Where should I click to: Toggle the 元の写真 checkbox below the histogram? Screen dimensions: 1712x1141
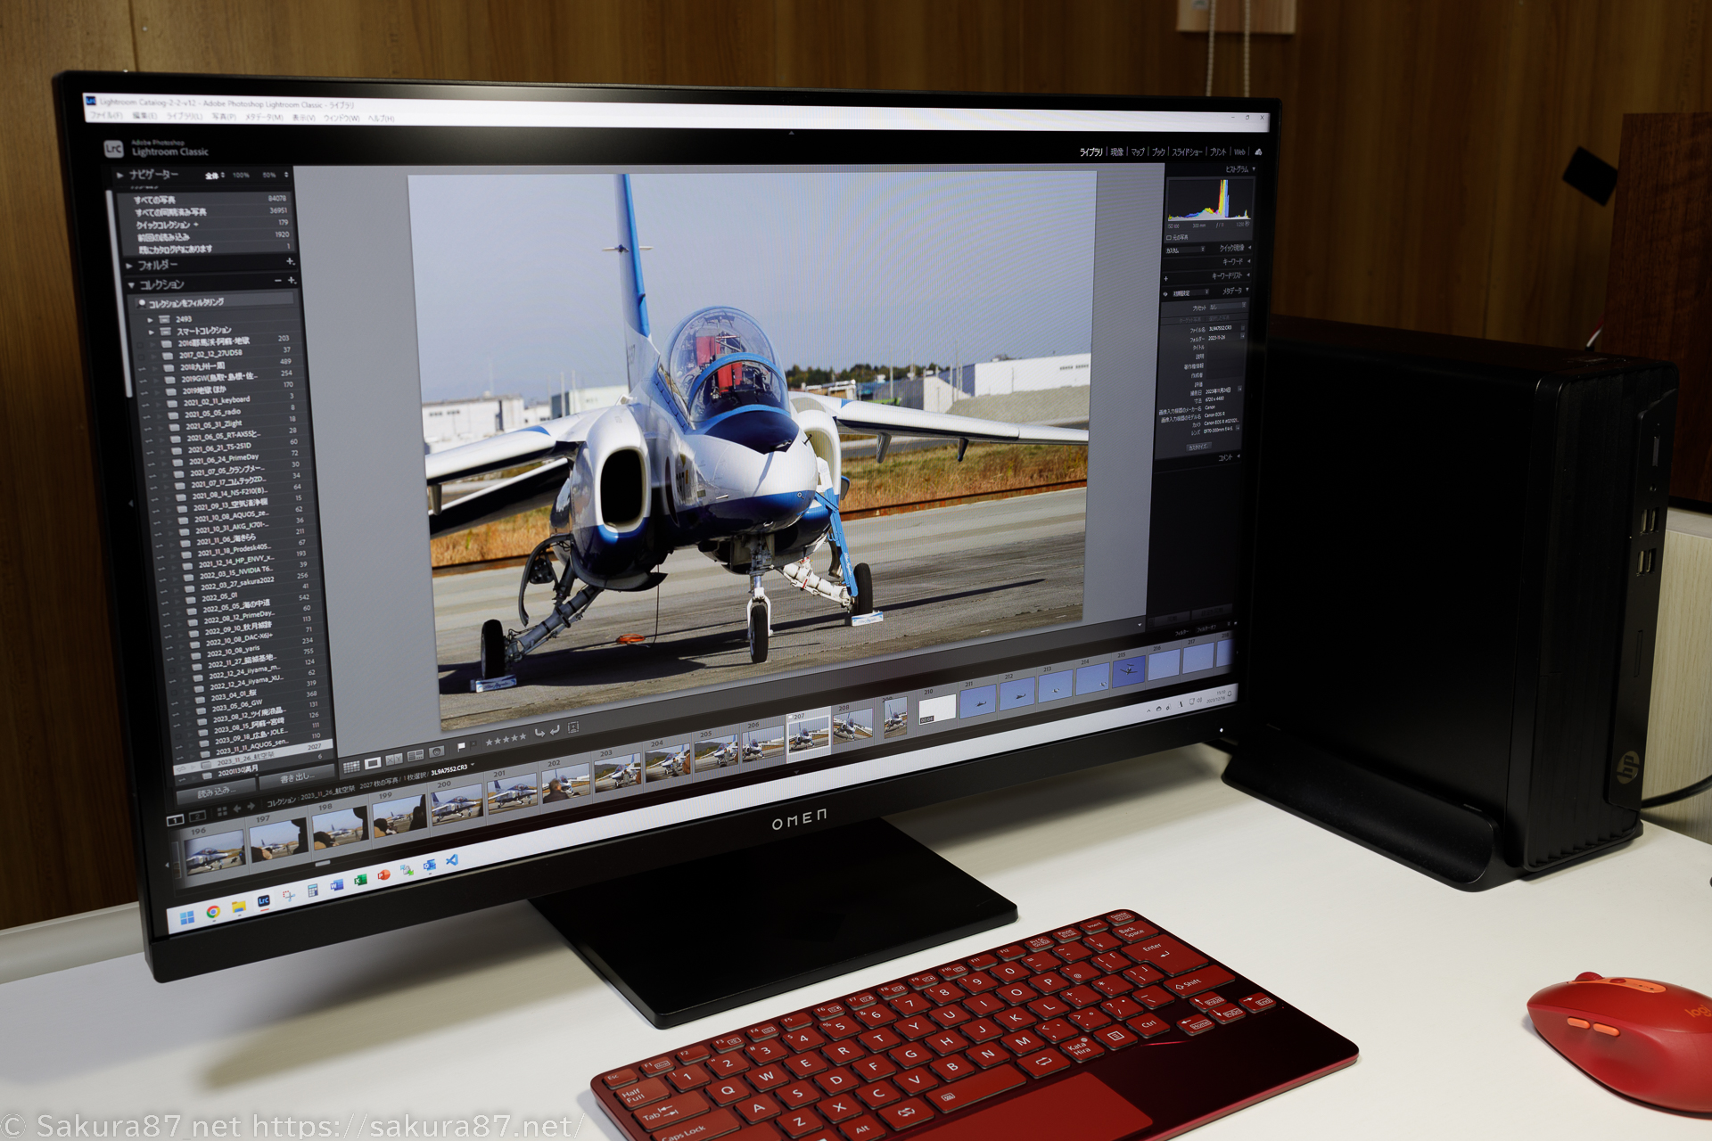[1169, 236]
